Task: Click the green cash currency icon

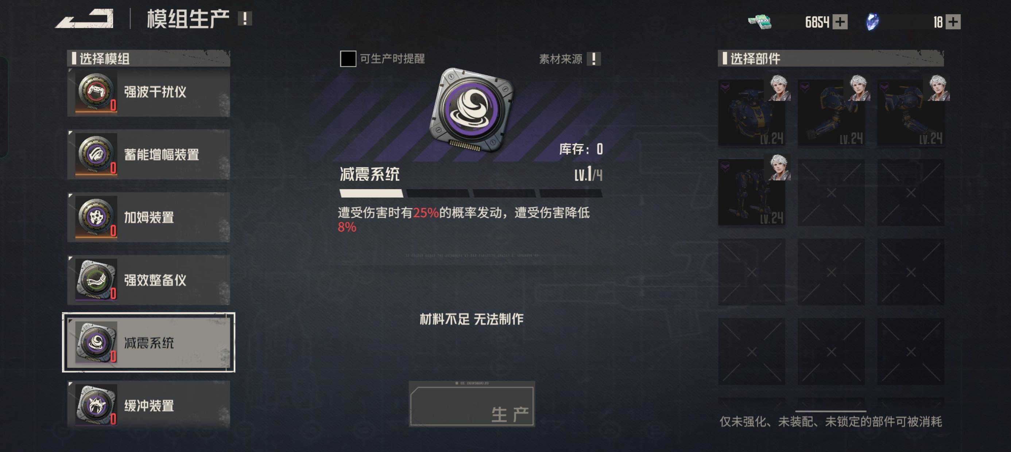Action: pos(760,22)
